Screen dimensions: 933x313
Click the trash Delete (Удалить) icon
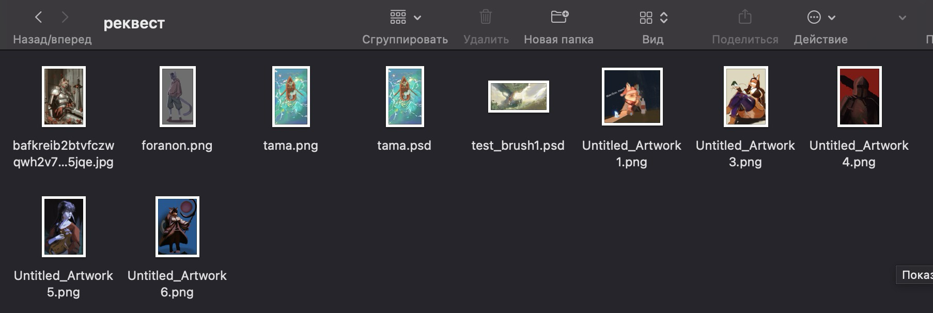point(486,17)
